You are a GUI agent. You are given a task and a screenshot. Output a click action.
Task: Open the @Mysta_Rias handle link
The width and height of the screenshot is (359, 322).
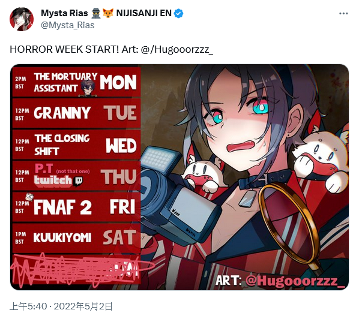click(x=68, y=25)
